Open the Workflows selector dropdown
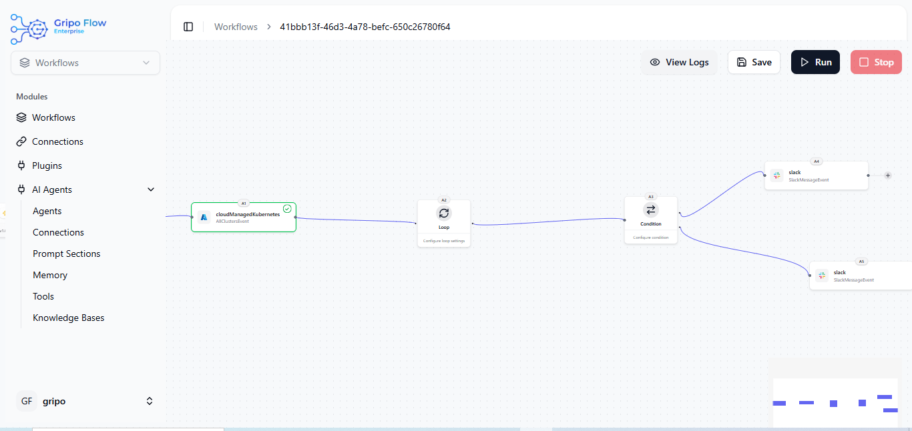This screenshot has height=431, width=912. click(85, 63)
